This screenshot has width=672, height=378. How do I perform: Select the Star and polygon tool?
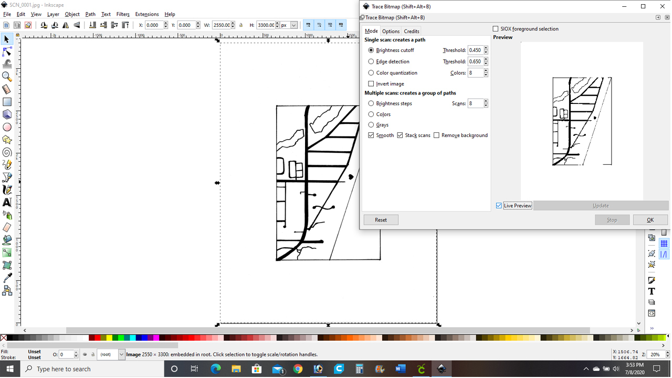[x=7, y=140]
